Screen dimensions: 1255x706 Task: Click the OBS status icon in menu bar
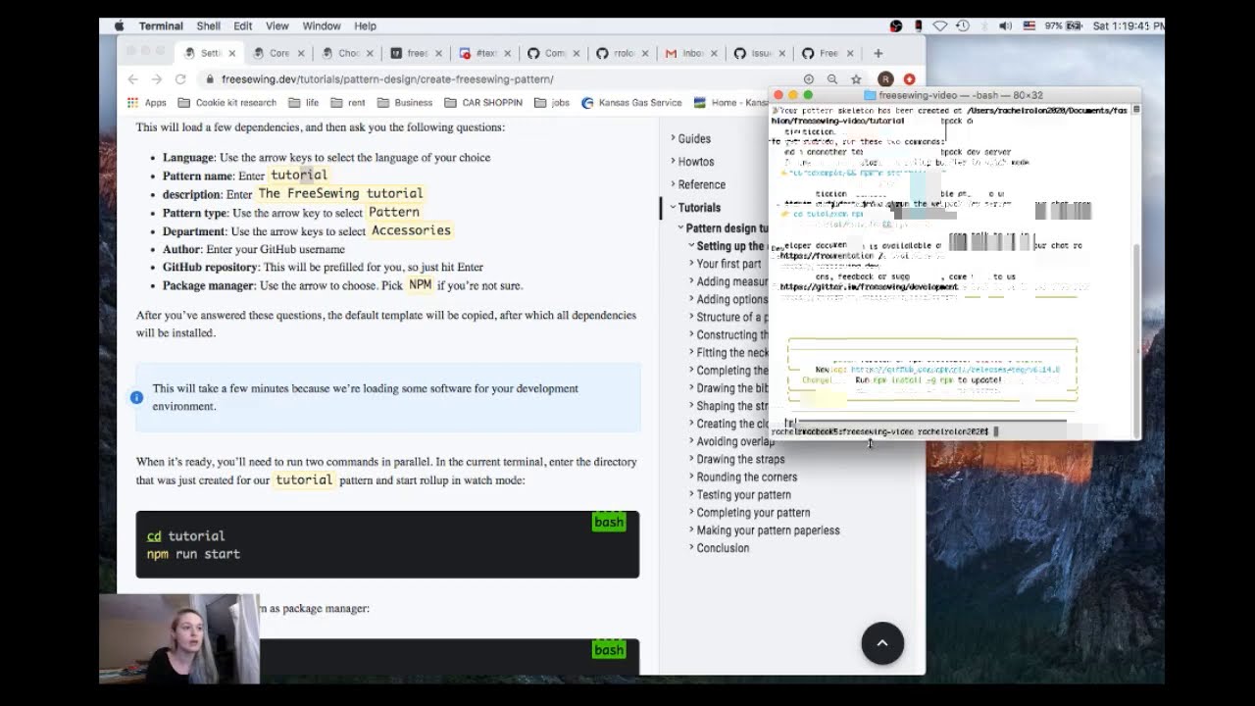click(896, 25)
